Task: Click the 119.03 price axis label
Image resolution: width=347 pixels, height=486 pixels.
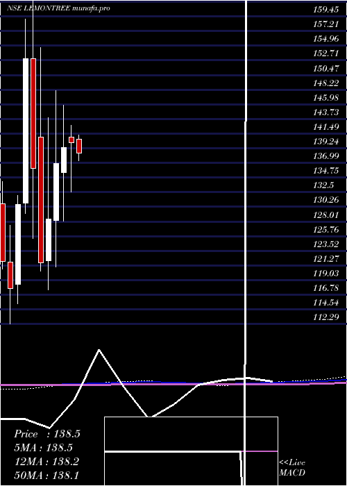Action: 326,274
